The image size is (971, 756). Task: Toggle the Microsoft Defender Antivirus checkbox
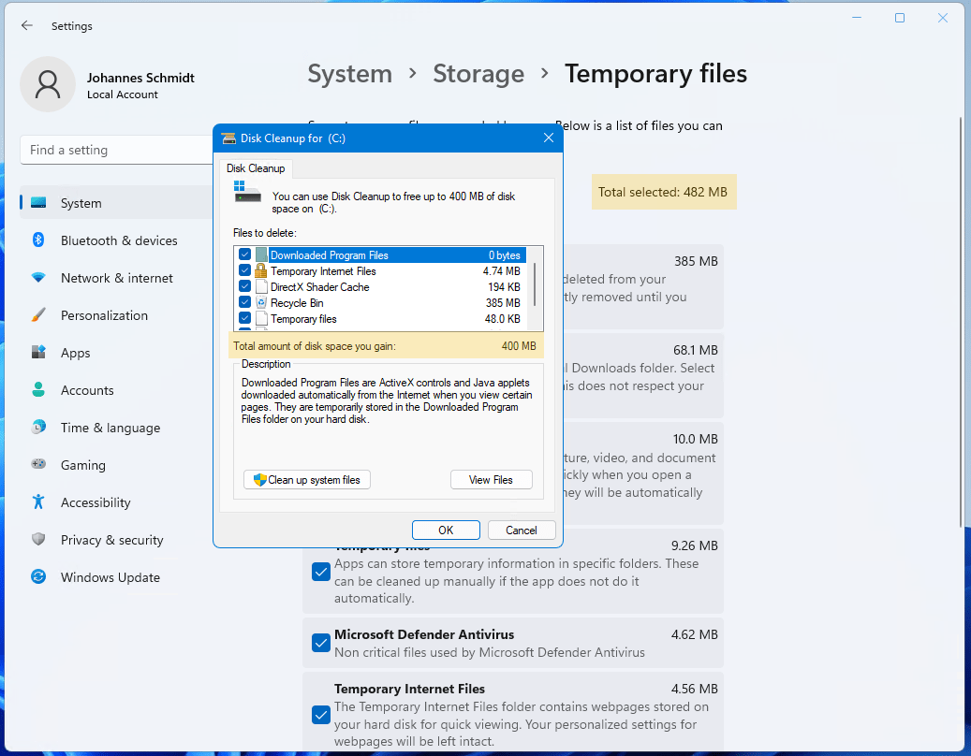[320, 643]
